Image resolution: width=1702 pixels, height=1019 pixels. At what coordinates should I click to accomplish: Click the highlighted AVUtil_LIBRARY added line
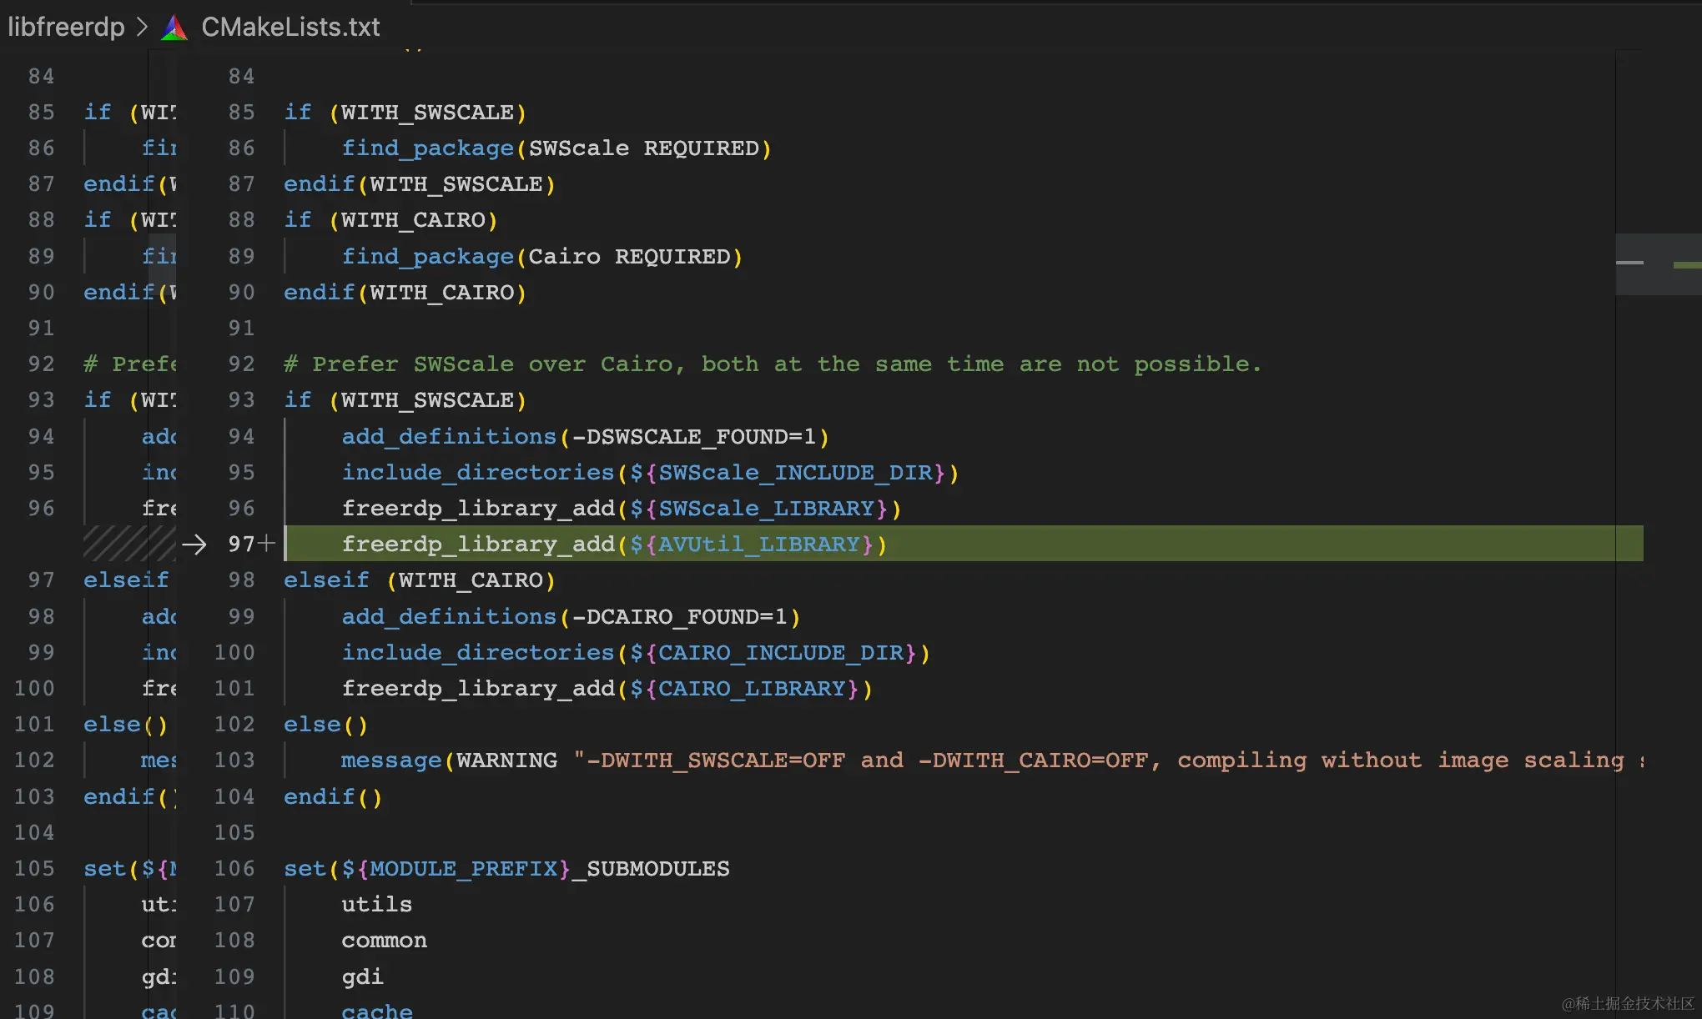tap(613, 545)
